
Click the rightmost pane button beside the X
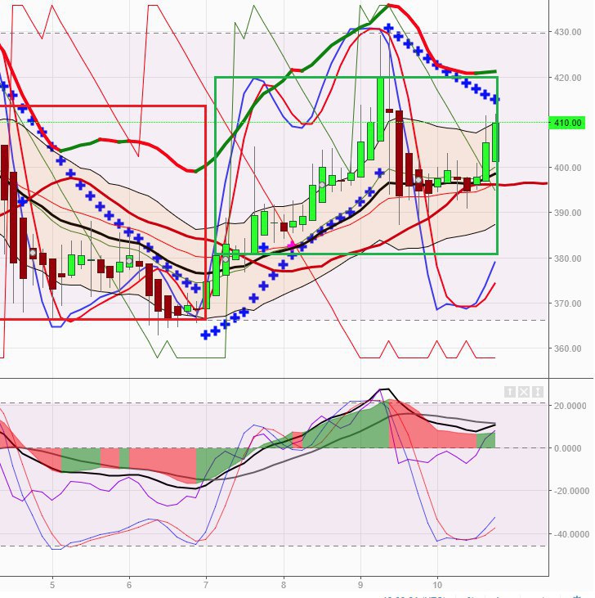538,392
